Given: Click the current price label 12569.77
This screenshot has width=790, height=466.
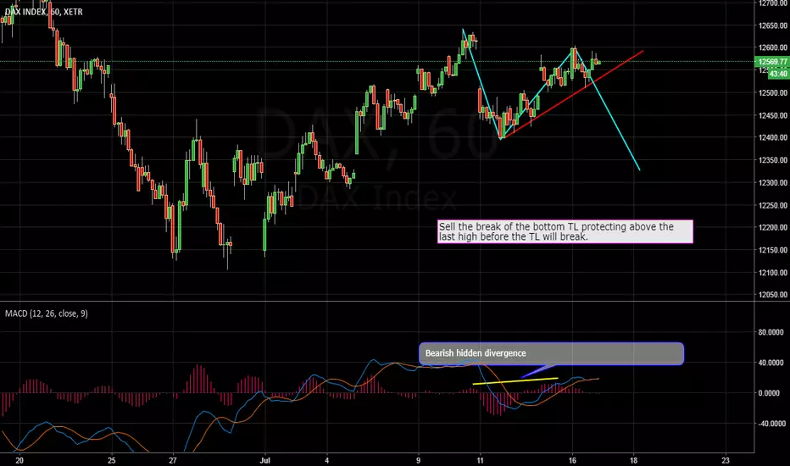Looking at the screenshot, I should (772, 62).
